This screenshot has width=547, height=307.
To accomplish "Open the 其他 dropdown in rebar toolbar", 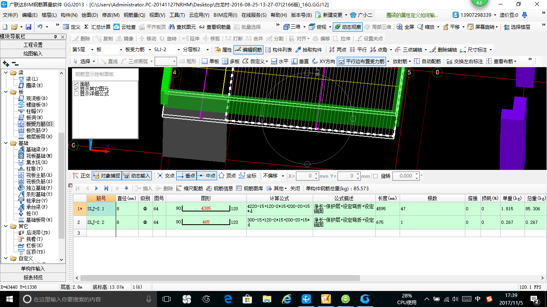I will (277, 188).
